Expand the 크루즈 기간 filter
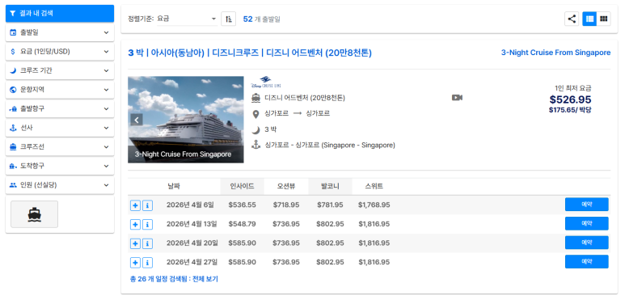This screenshot has width=625, height=300. (60, 70)
